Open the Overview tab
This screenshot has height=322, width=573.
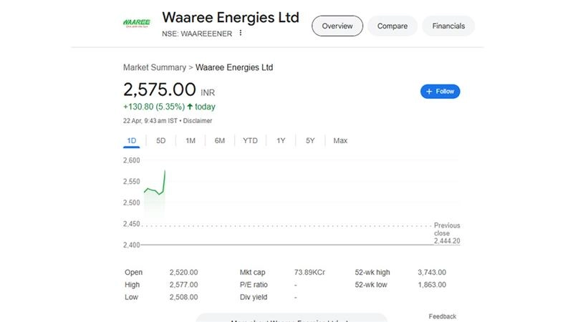pos(337,26)
